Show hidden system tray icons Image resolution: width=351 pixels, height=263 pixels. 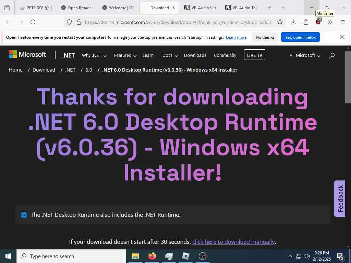290,256
